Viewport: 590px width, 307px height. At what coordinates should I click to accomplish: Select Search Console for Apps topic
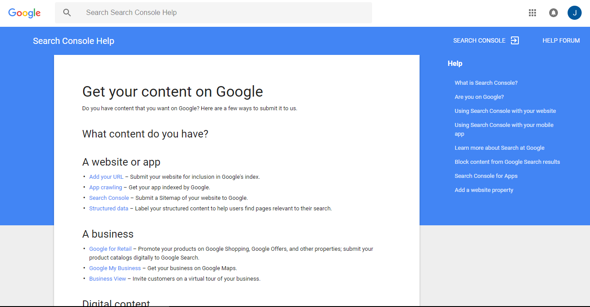pos(486,176)
